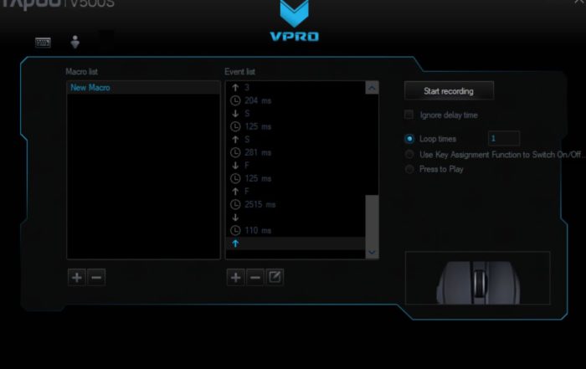The image size is (586, 369).
Task: Choose the Press to Play option
Action: [409, 169]
